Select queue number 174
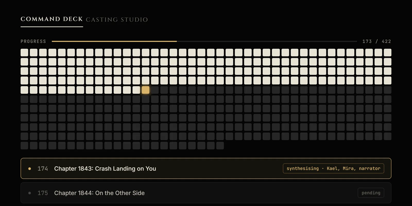412x206 pixels. click(43, 169)
